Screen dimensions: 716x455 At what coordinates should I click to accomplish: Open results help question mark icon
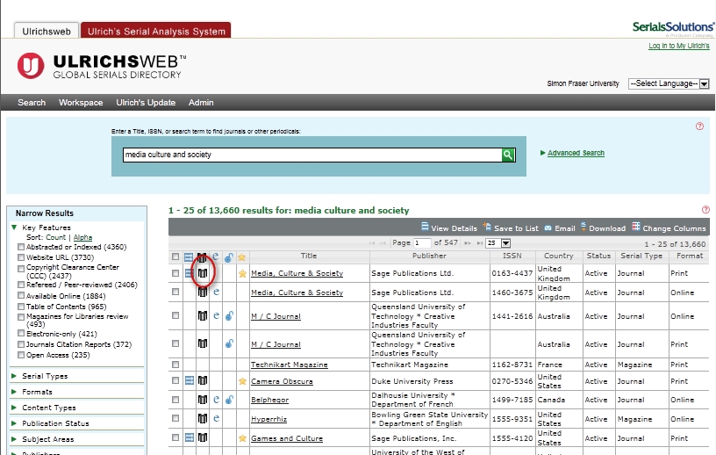click(705, 209)
